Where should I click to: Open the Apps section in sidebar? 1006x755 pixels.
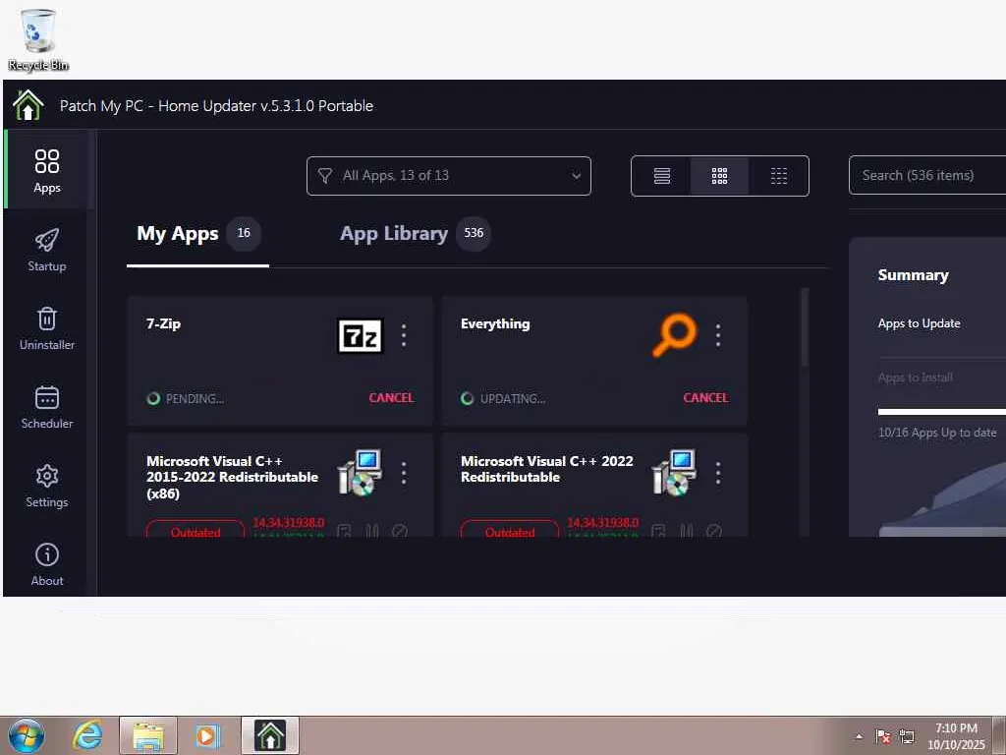click(x=47, y=170)
